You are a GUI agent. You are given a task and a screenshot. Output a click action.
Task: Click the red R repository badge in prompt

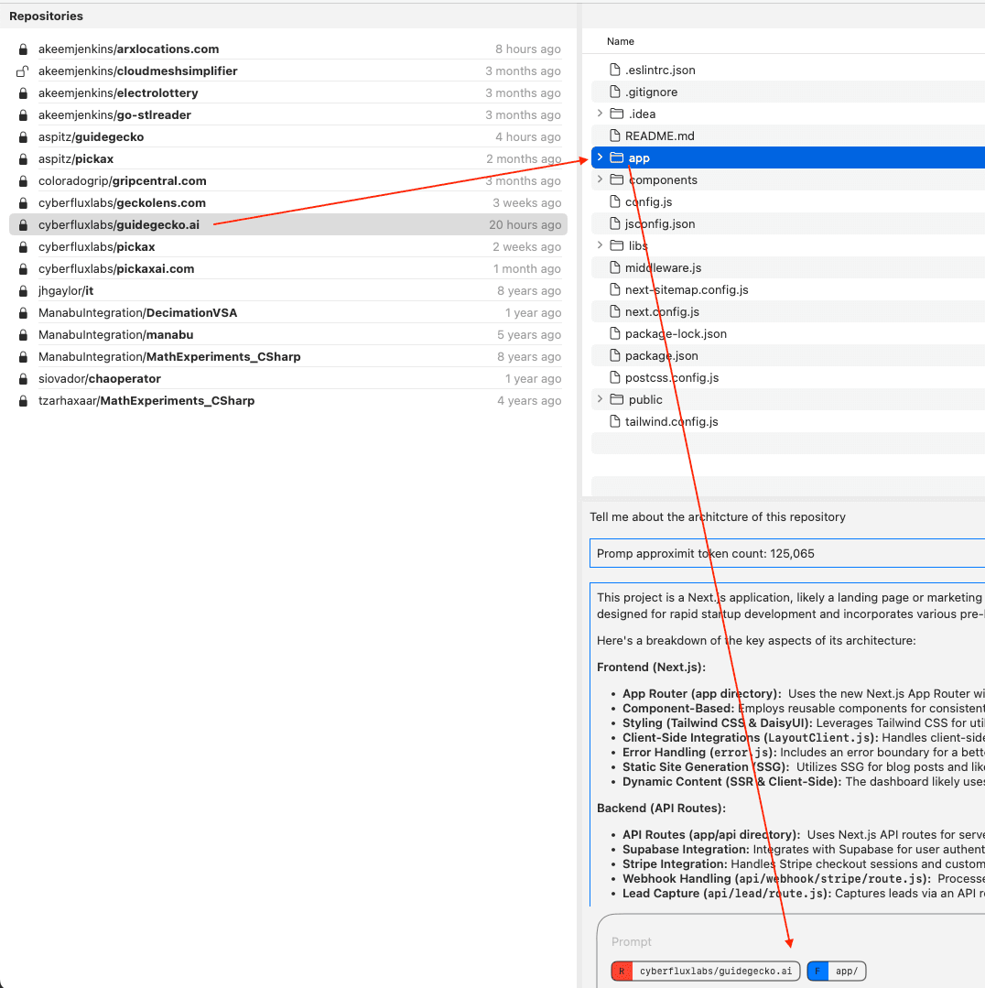622,972
